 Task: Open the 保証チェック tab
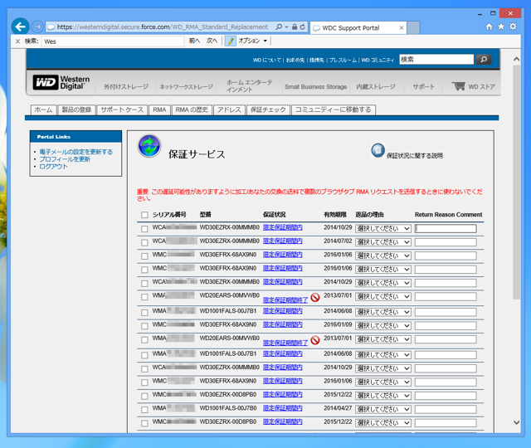(x=268, y=110)
